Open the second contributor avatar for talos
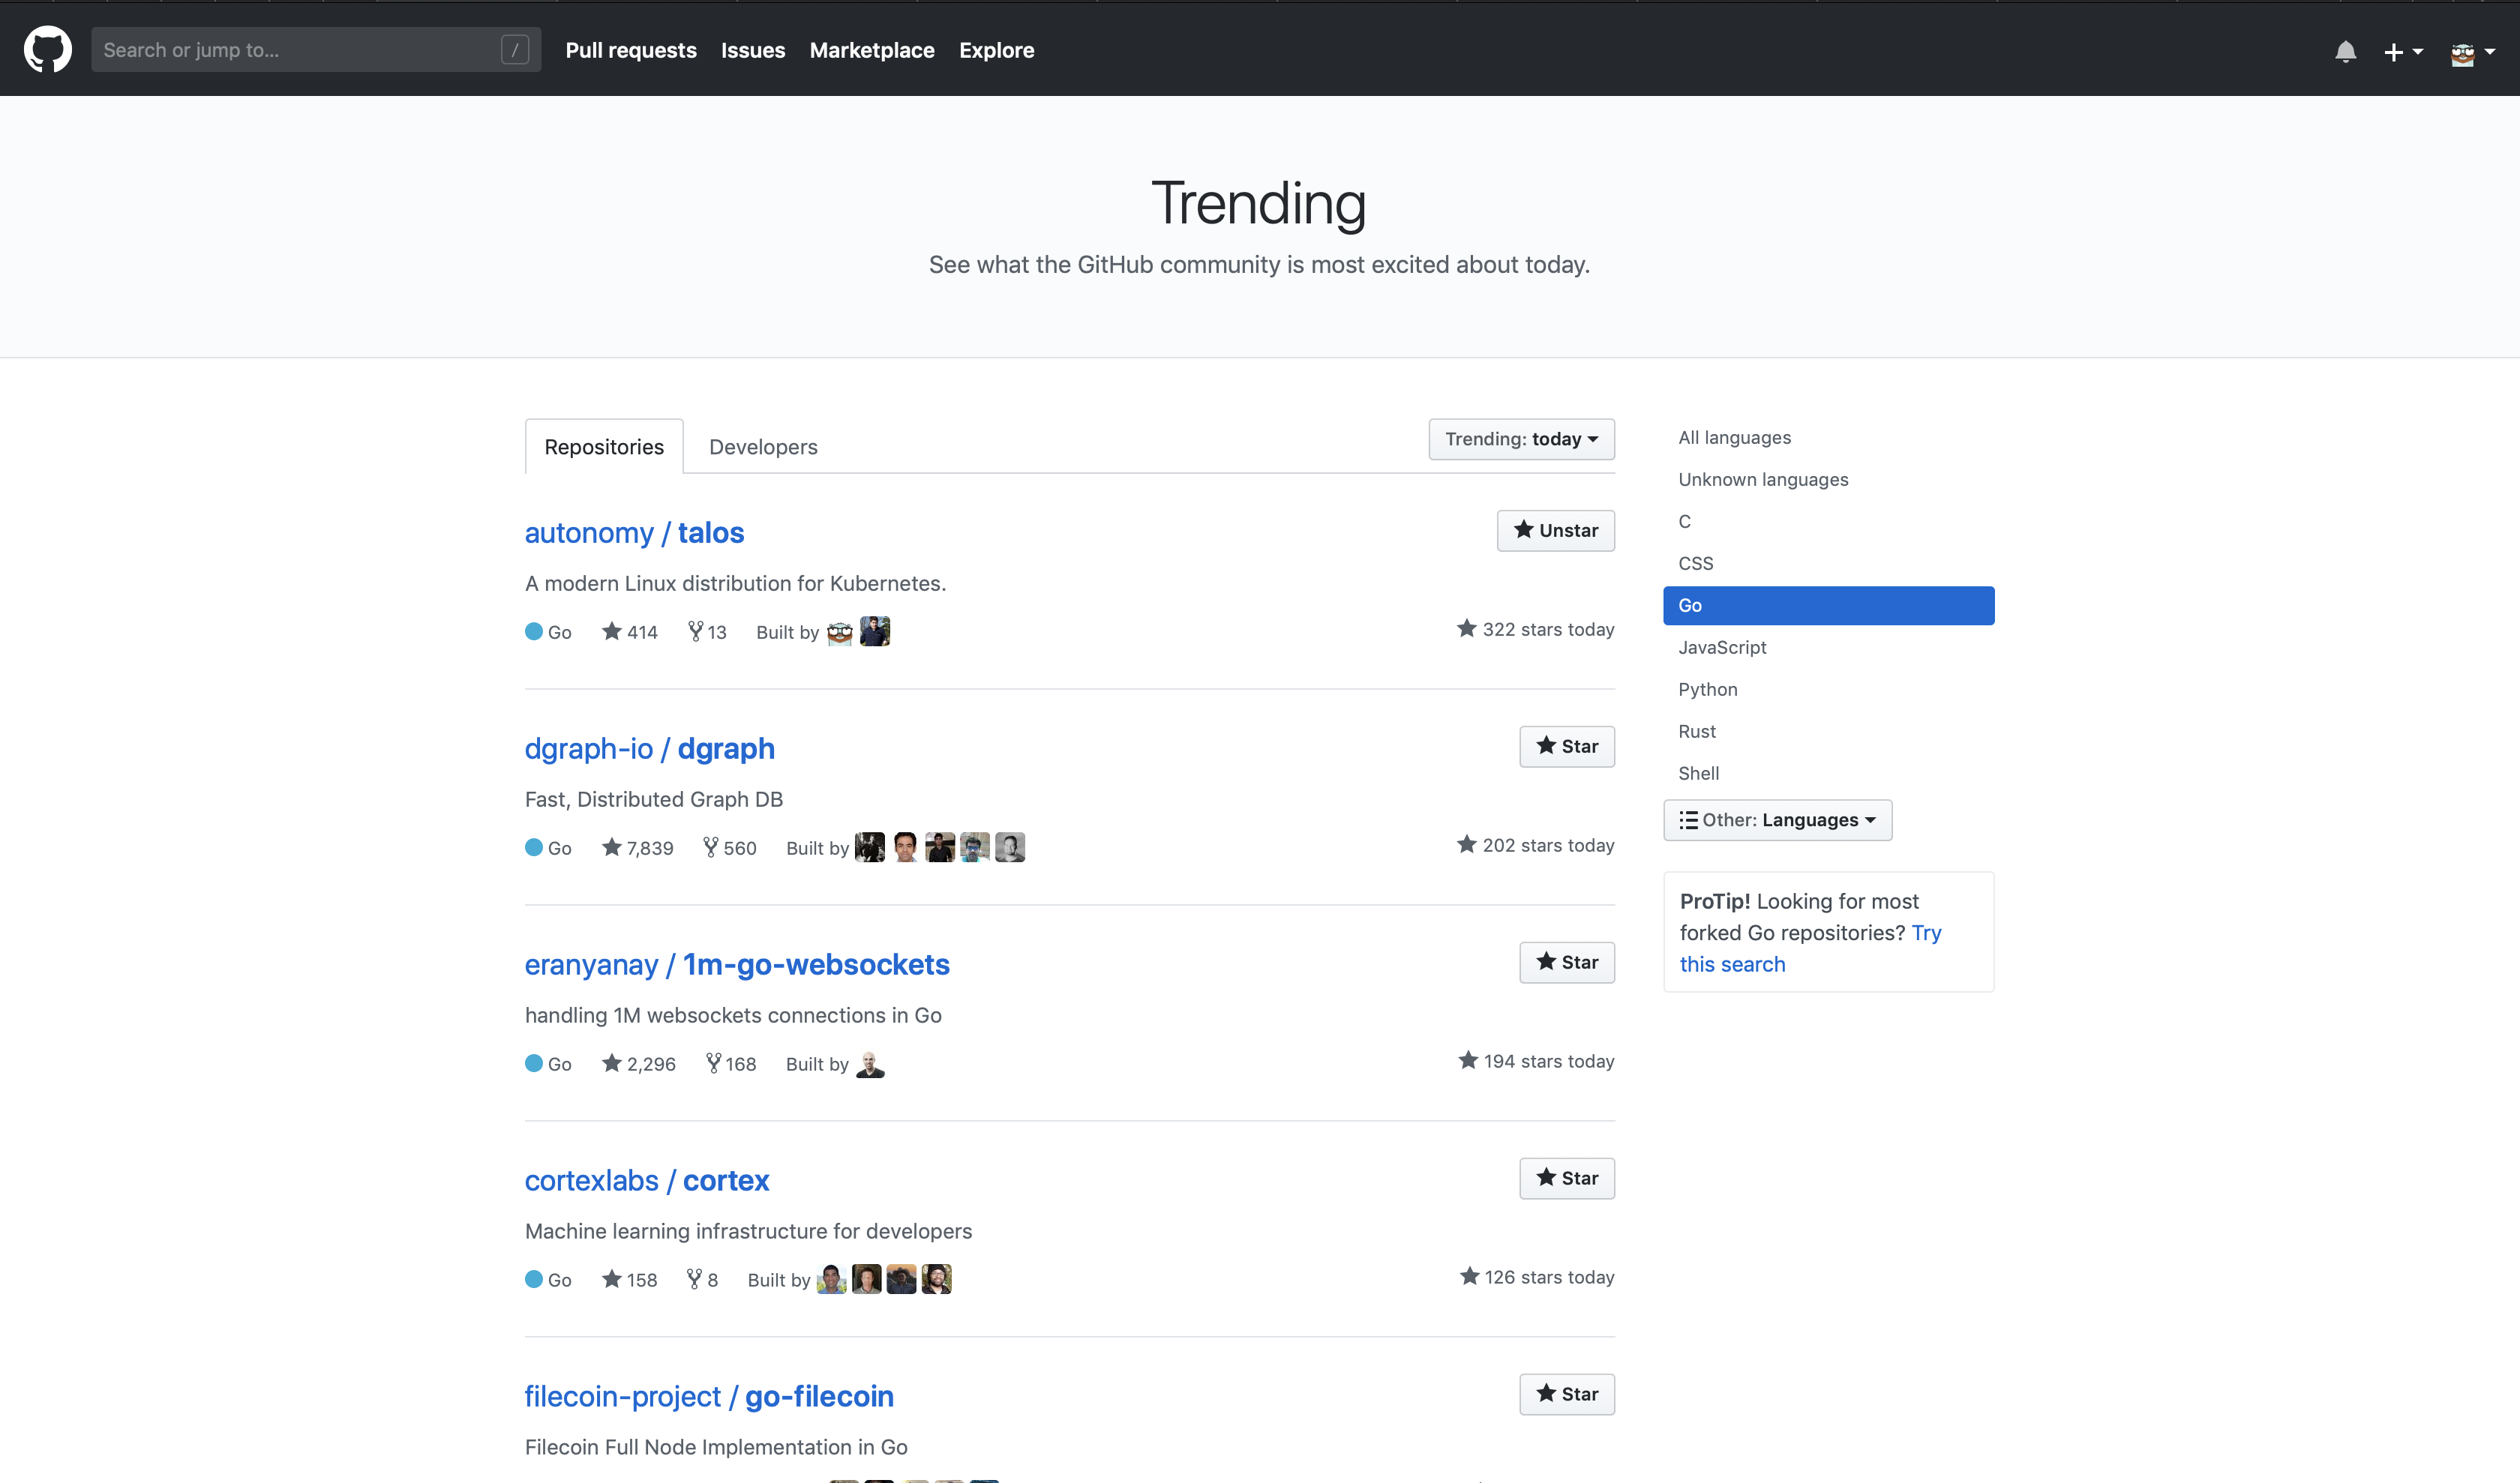This screenshot has width=2520, height=1483. [x=875, y=631]
